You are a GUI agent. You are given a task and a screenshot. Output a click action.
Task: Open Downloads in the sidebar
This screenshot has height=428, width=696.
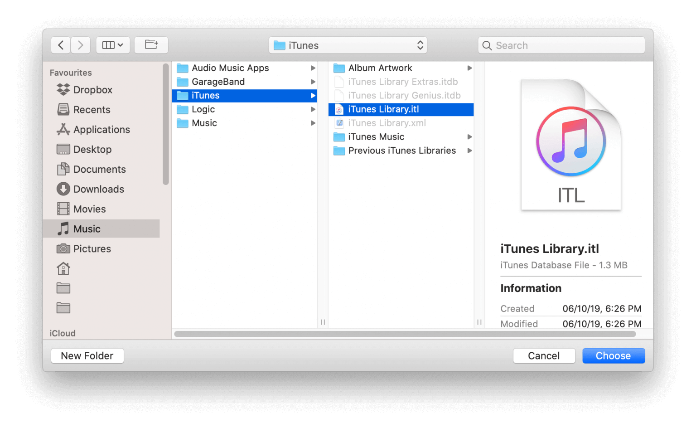tap(91, 189)
